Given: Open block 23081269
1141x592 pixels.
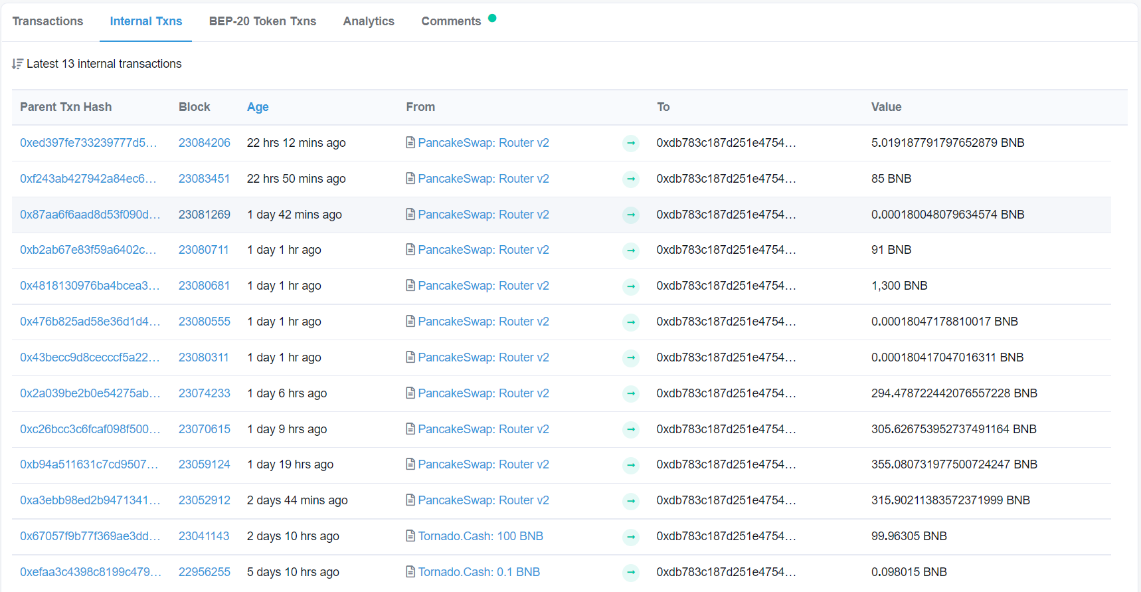Looking at the screenshot, I should click(205, 215).
